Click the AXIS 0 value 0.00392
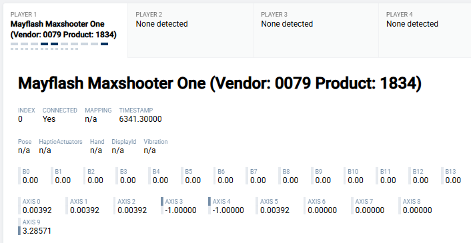471x243 pixels. pos(37,210)
